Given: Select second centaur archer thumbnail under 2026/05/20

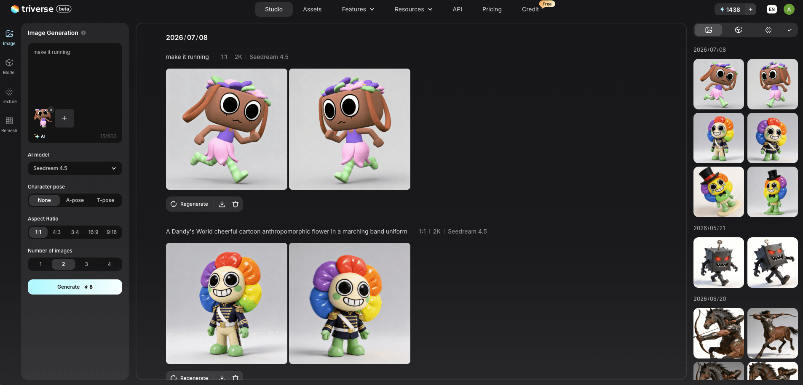Looking at the screenshot, I should pos(773,333).
